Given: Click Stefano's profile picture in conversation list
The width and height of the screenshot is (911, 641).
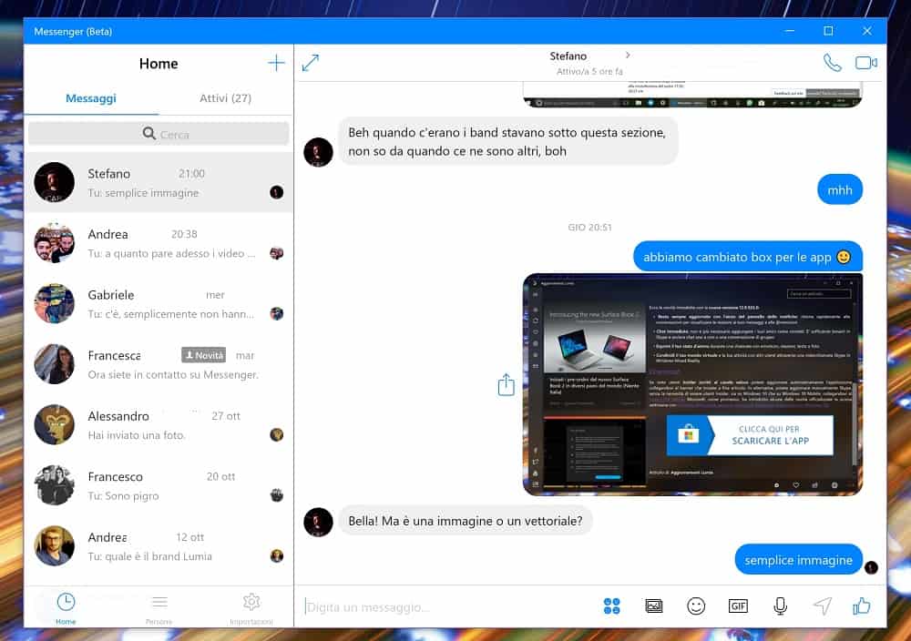Looking at the screenshot, I should pos(54,182).
